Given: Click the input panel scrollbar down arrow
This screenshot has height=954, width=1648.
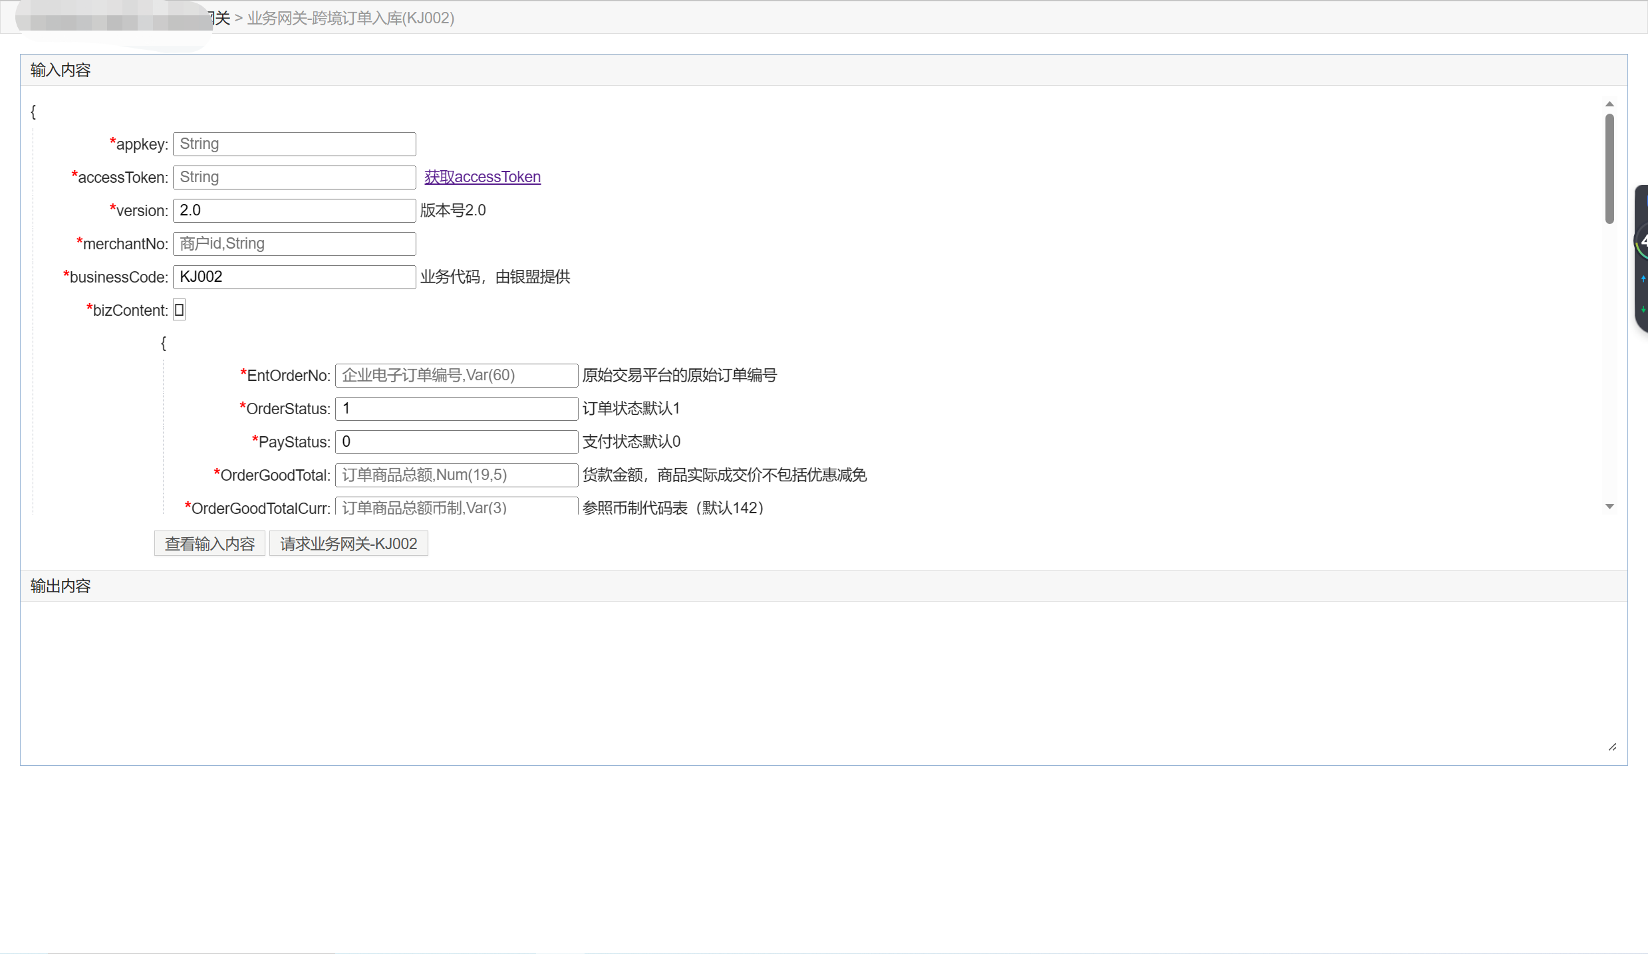Looking at the screenshot, I should click(1609, 507).
